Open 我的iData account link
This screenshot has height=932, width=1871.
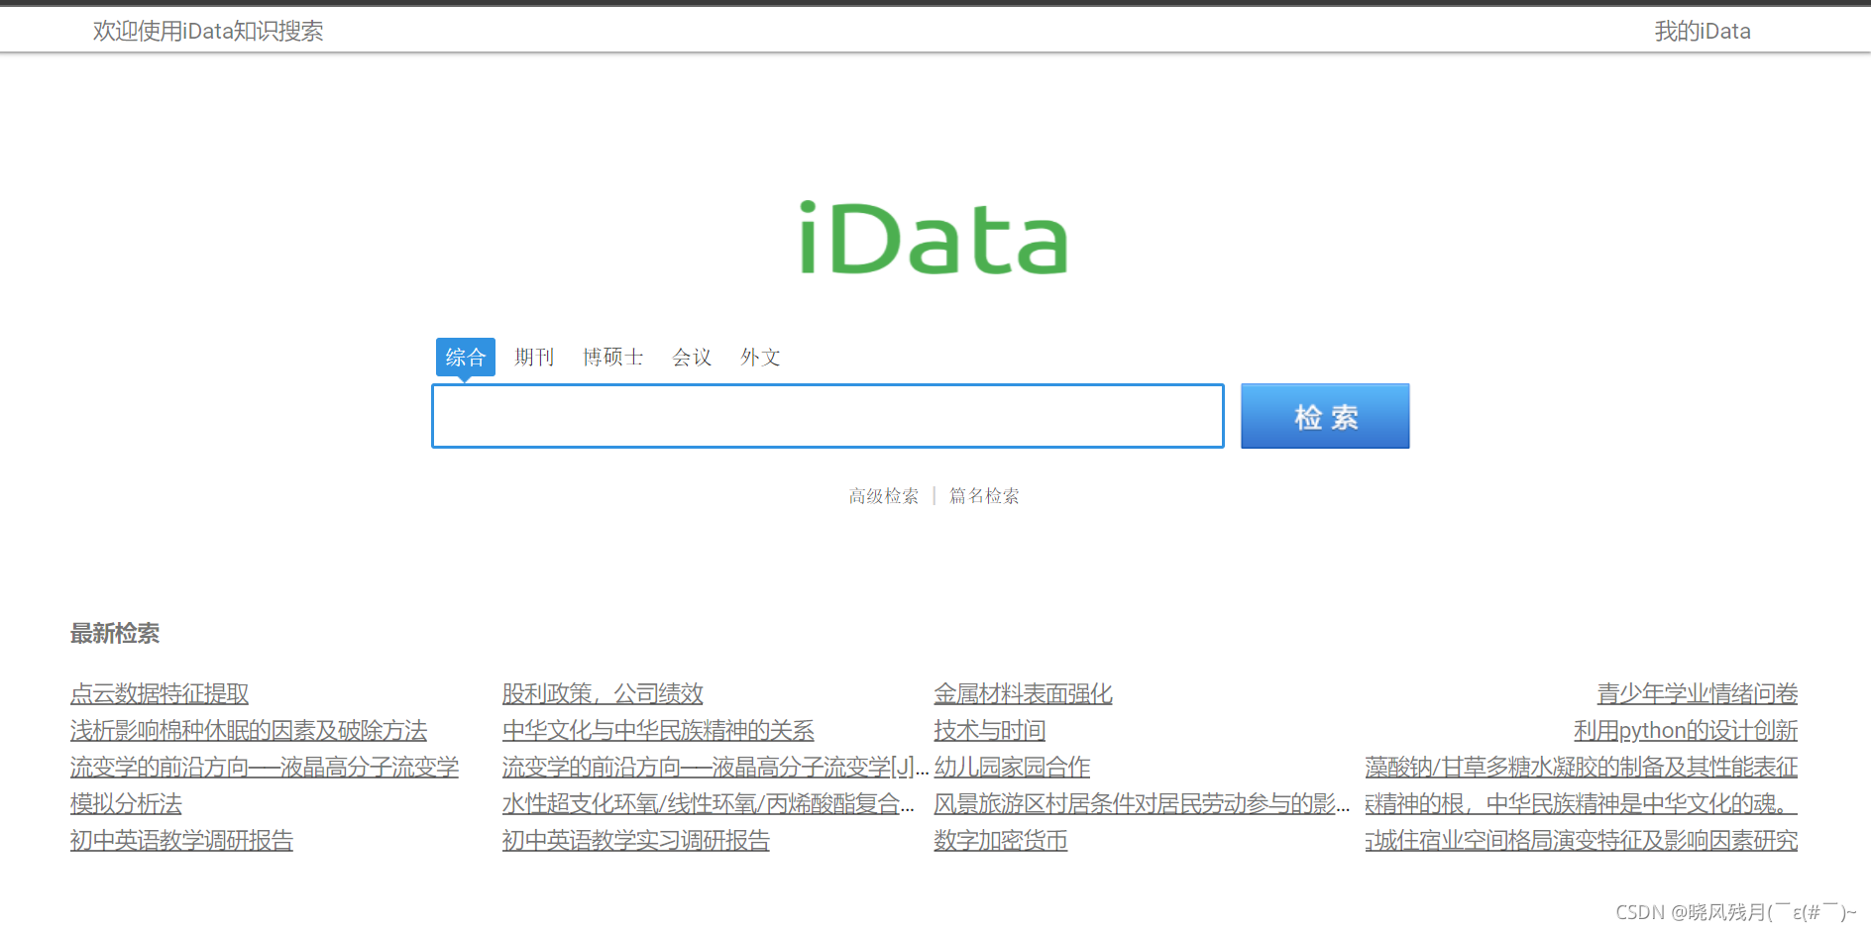1703,31
